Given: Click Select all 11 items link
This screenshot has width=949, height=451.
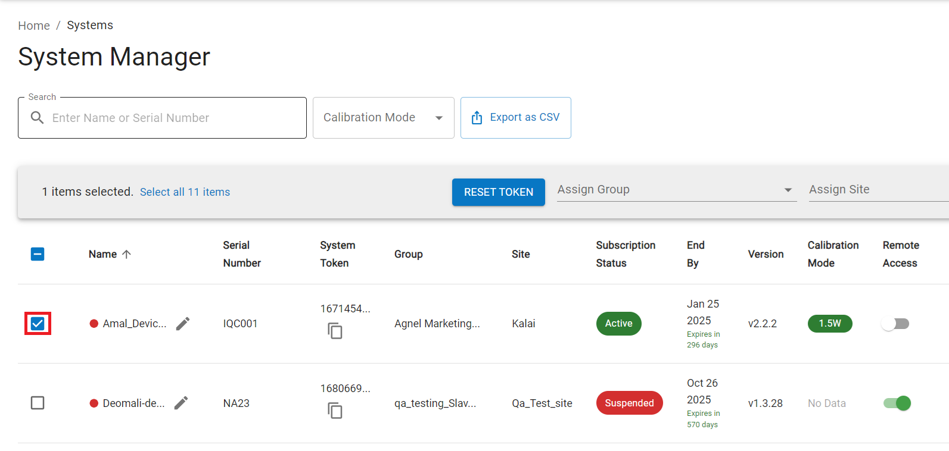Looking at the screenshot, I should tap(185, 192).
